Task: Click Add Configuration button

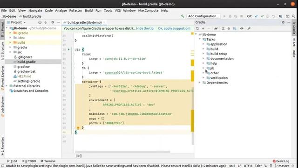Action: click(x=203, y=16)
